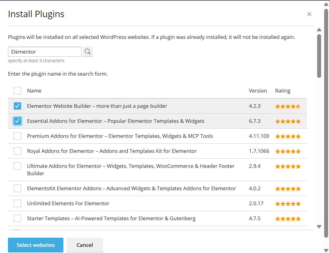Click Premium Addons for Elementor plugin name

(x=120, y=136)
